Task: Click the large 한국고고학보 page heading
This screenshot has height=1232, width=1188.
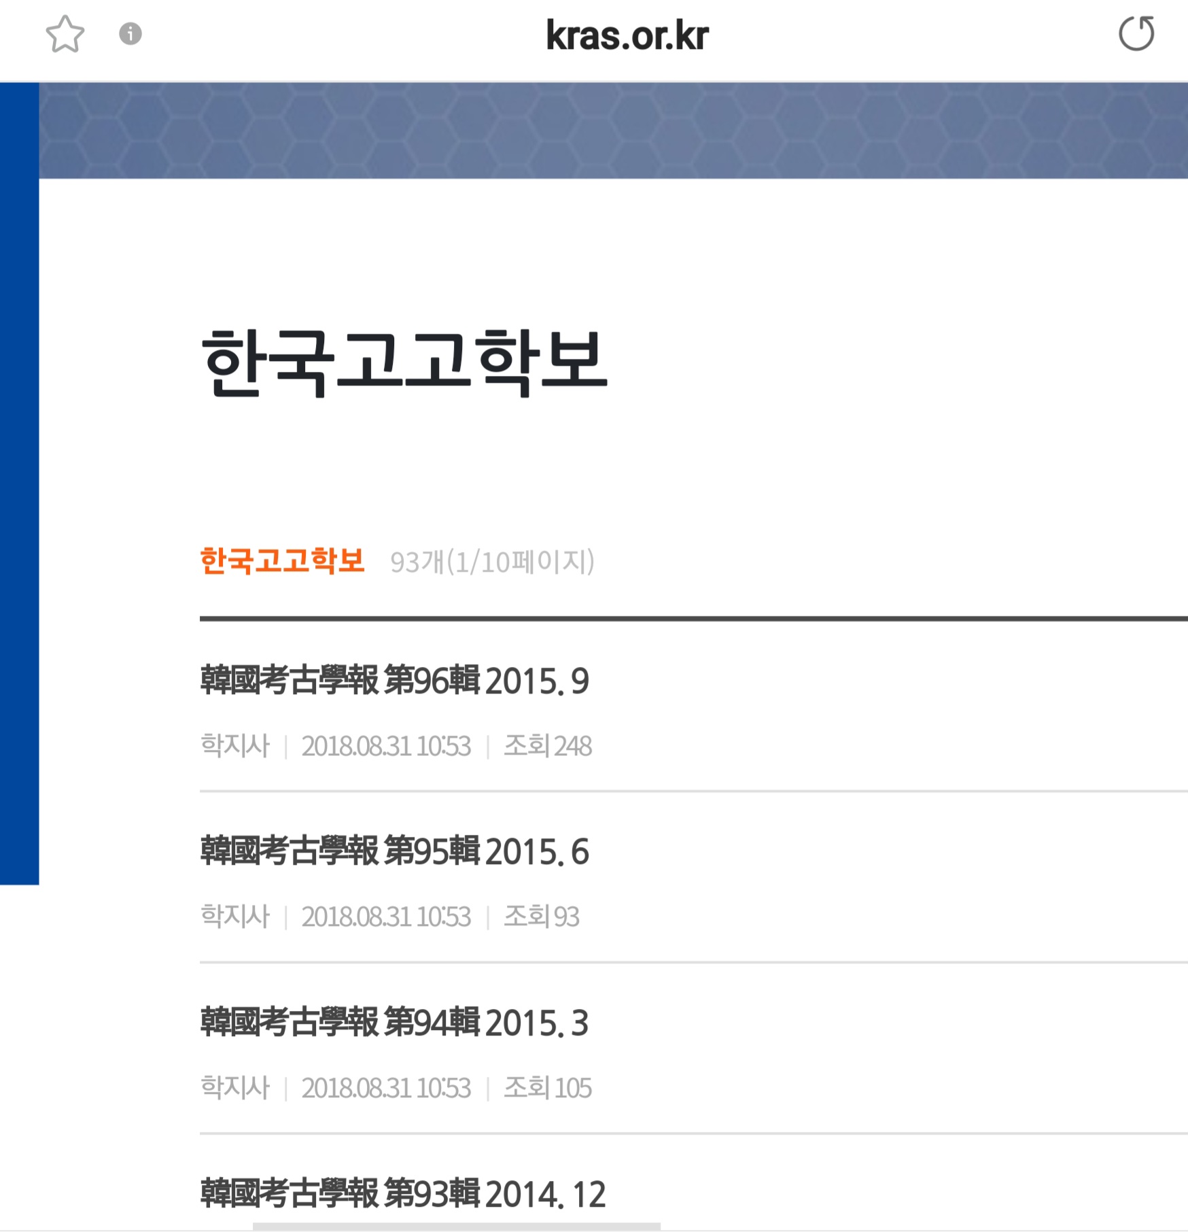Action: click(x=404, y=362)
